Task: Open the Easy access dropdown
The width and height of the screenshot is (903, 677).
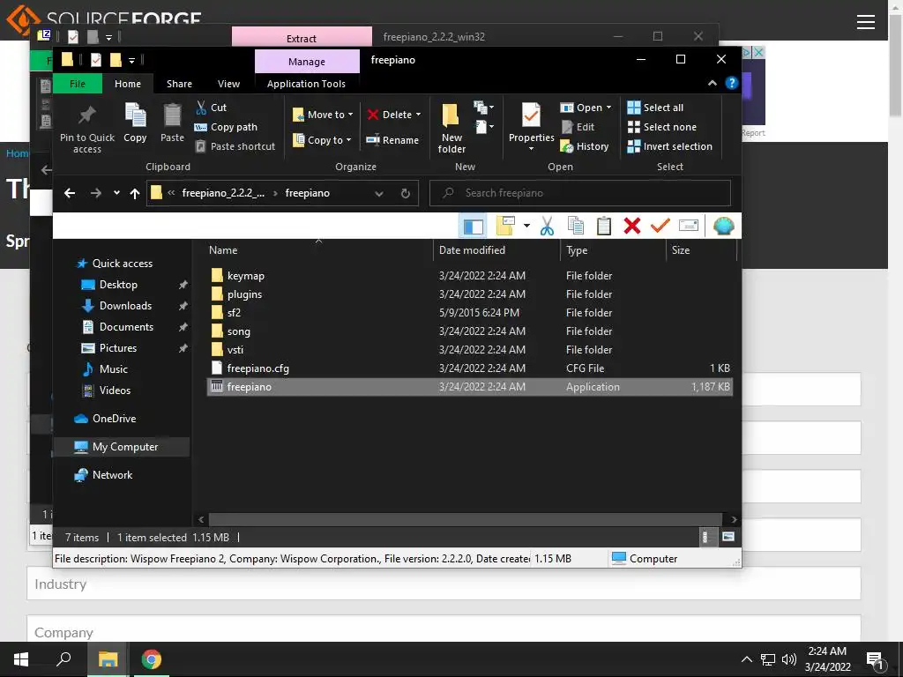Action: tap(483, 127)
